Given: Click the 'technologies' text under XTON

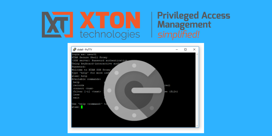Looking at the screenshot, I should [x=110, y=34].
